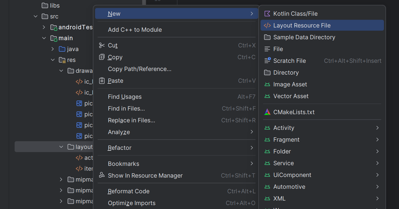Image resolution: width=399 pixels, height=209 pixels.
Task: Select Layout Resource File menu entry
Action: [x=302, y=25]
